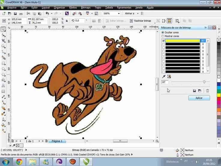The image size is (221, 166).
Task: Save the mask with disk icon
Action: coord(195,91)
